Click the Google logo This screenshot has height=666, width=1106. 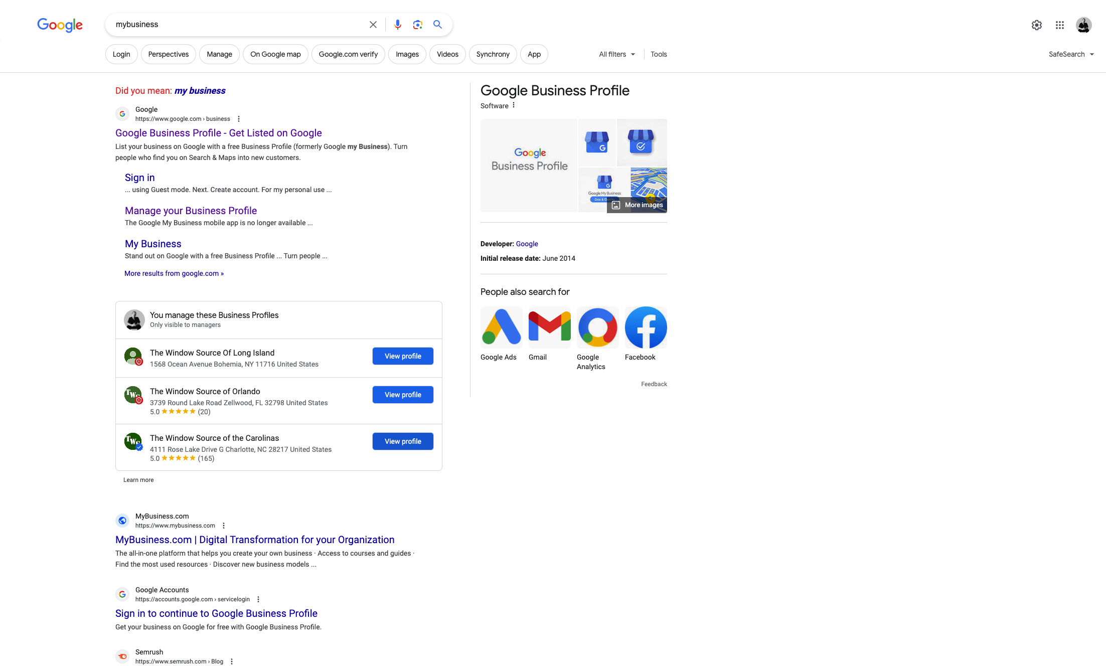(60, 25)
